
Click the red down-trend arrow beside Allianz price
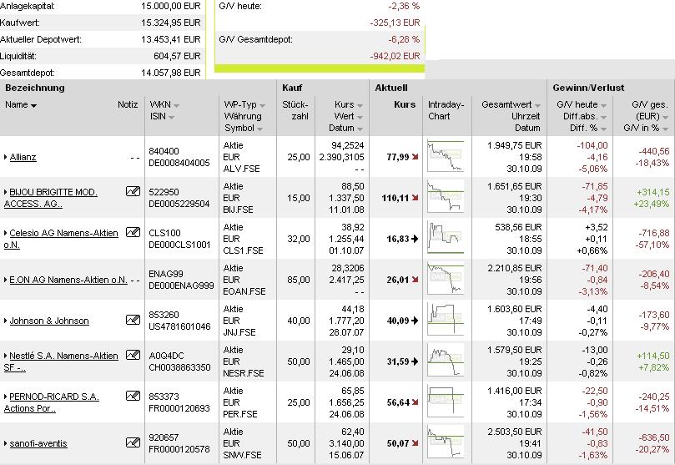(x=415, y=157)
